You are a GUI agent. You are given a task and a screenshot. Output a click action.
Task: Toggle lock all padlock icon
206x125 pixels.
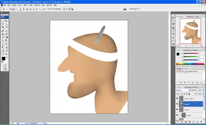189,94
